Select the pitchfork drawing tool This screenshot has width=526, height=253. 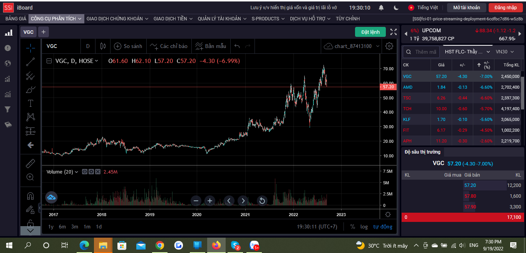[30, 76]
